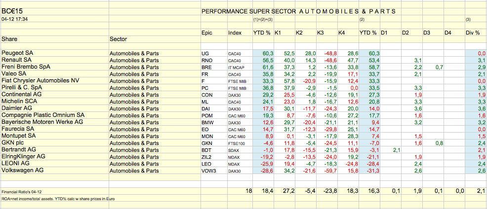The image size is (487, 209).
Task: Select the D3 column header
Action: [433, 33]
